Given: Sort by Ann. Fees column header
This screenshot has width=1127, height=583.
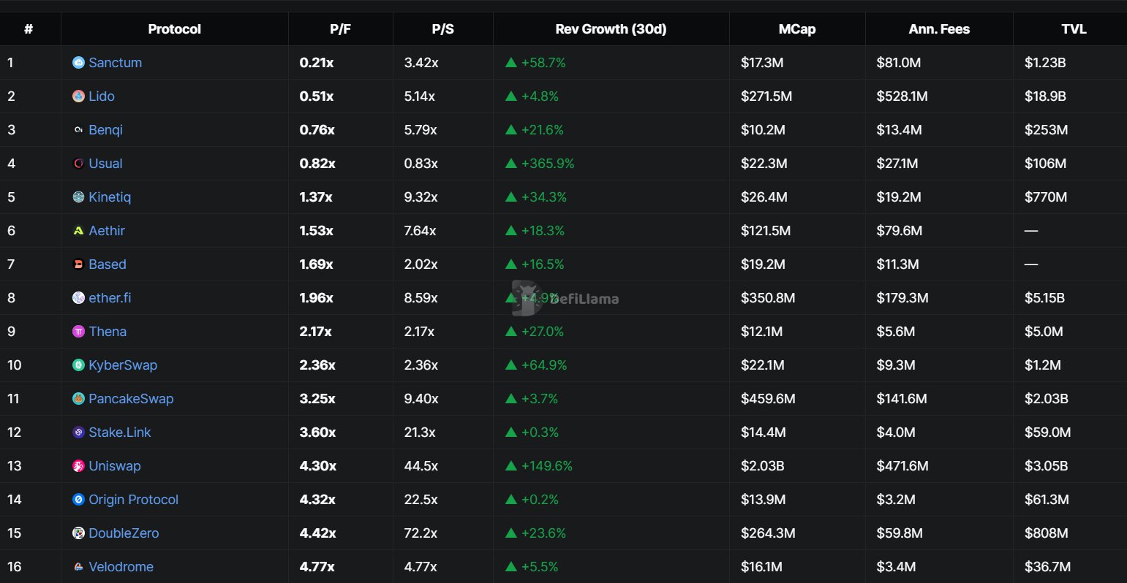Looking at the screenshot, I should 939,29.
